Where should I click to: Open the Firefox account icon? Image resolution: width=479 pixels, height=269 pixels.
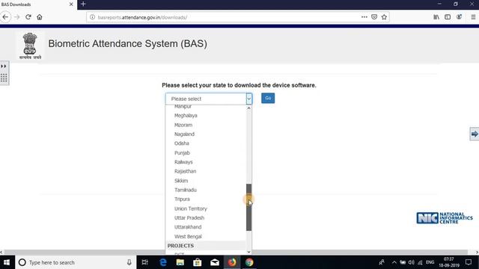coord(459,17)
